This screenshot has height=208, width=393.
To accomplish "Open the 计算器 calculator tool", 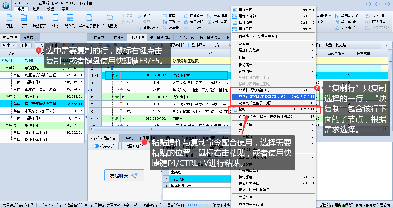I will pos(171,28).
